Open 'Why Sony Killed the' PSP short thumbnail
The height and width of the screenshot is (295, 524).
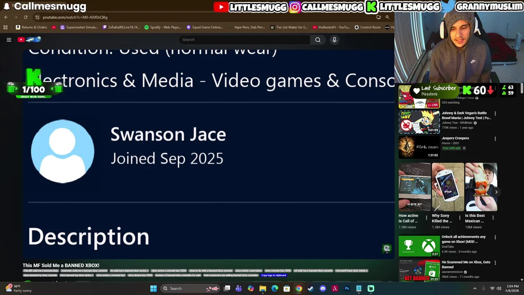coord(448,187)
